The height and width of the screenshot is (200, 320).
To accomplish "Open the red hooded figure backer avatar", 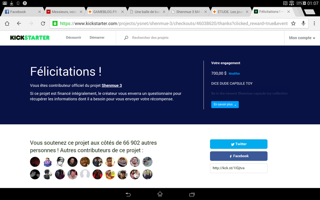I will 98,174.
